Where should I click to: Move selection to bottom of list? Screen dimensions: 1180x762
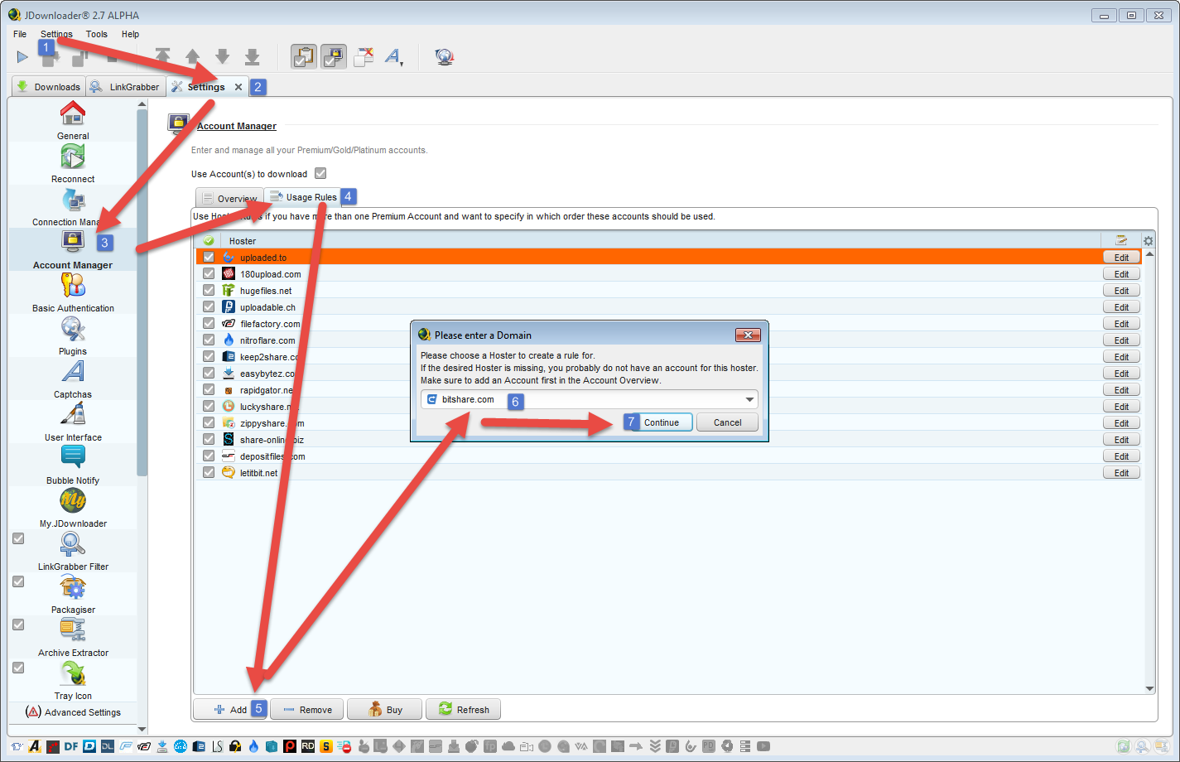(253, 56)
